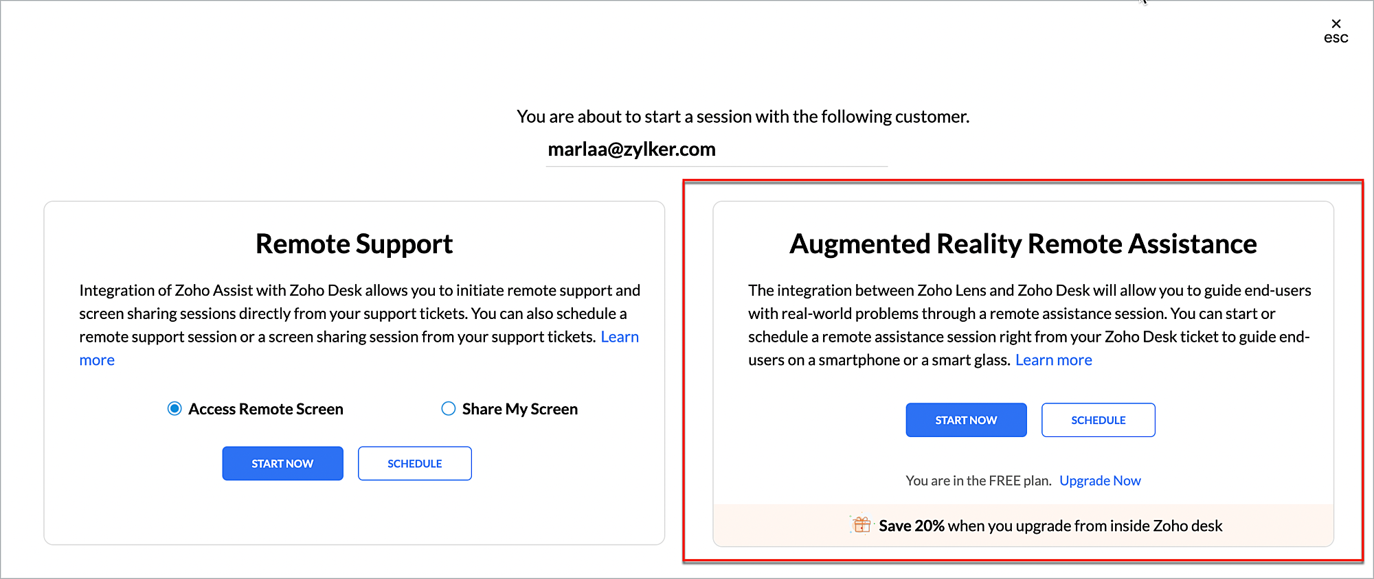Start the Remote Support session now
Image resolution: width=1374 pixels, height=579 pixels.
pyautogui.click(x=282, y=464)
